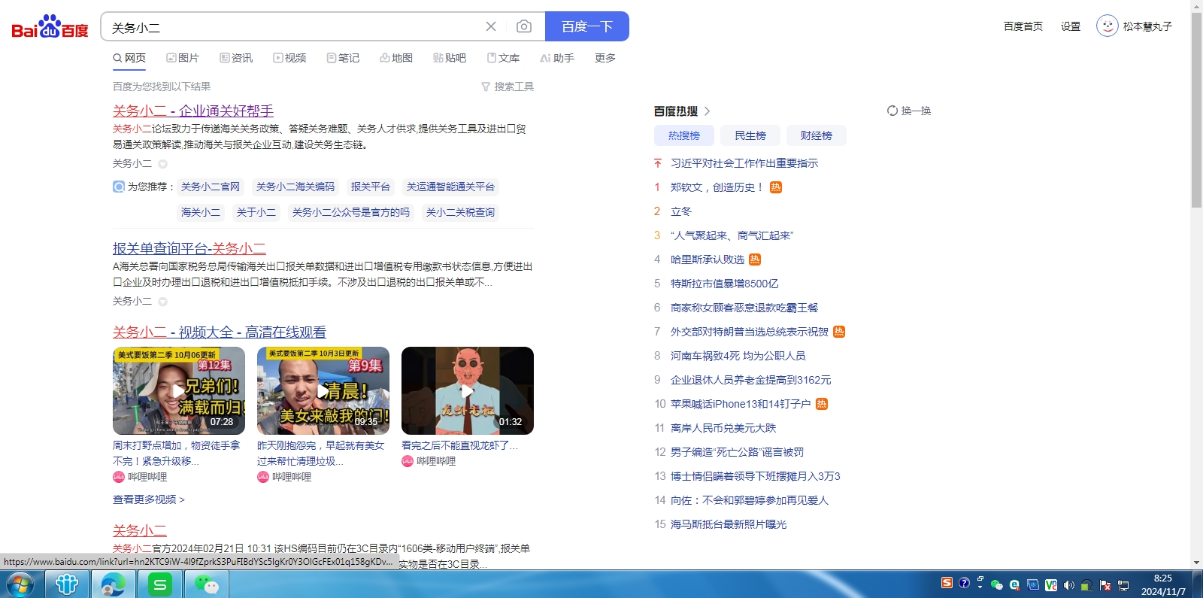Play the 01:32 cartoon video thumbnail

pos(468,390)
